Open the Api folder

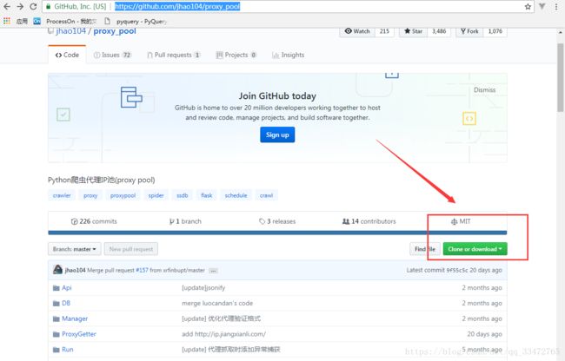tap(67, 287)
